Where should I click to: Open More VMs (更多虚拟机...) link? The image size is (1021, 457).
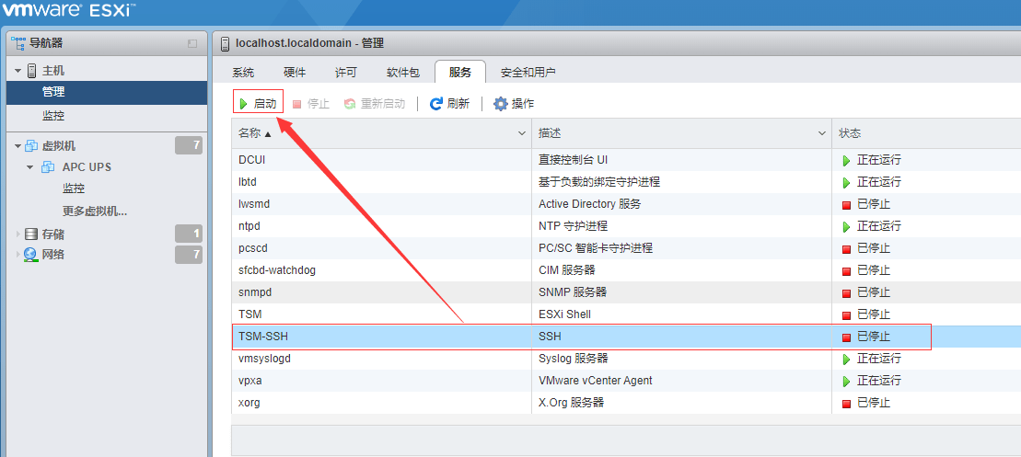pos(95,211)
